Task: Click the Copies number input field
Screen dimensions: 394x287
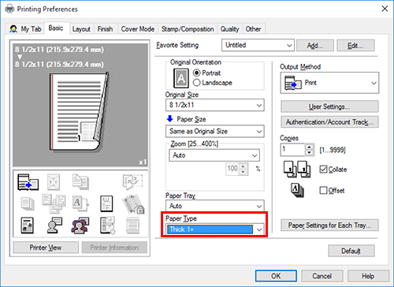Action: pos(293,150)
